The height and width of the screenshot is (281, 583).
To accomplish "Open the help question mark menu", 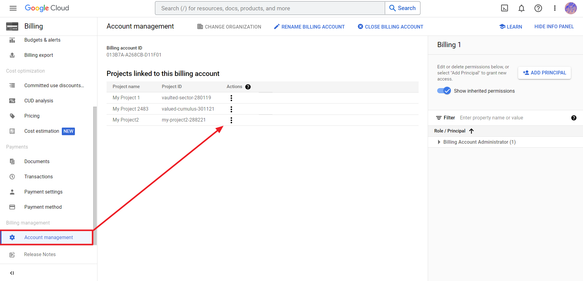I will coord(538,8).
